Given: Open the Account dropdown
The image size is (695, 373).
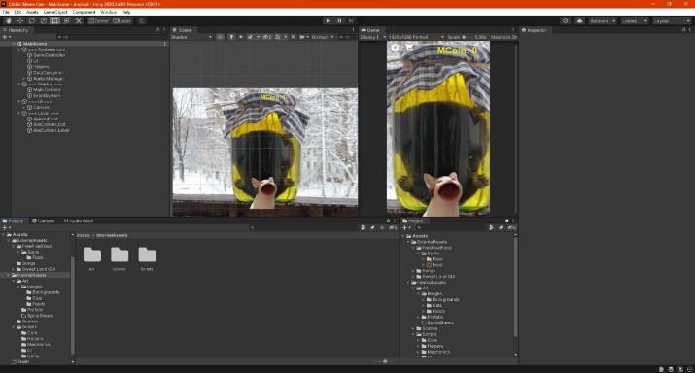Looking at the screenshot, I should click(x=603, y=20).
